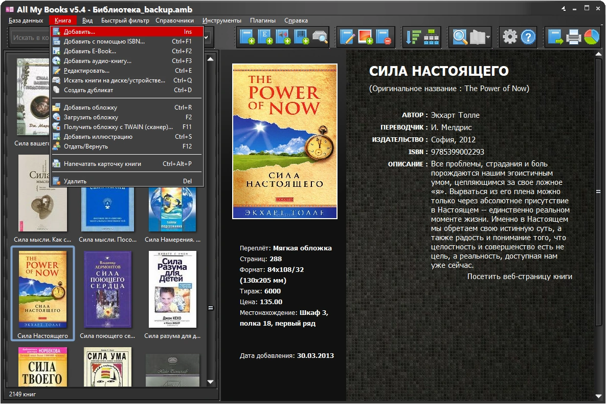Click the details panel scroll-up arrow
The width and height of the screenshot is (606, 404).
coord(598,55)
